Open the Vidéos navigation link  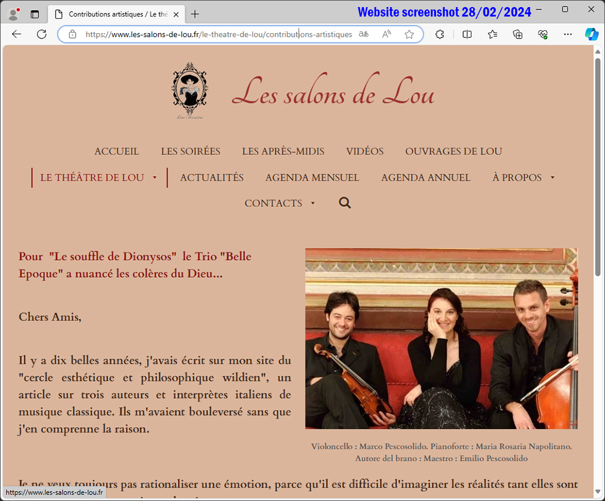(365, 151)
